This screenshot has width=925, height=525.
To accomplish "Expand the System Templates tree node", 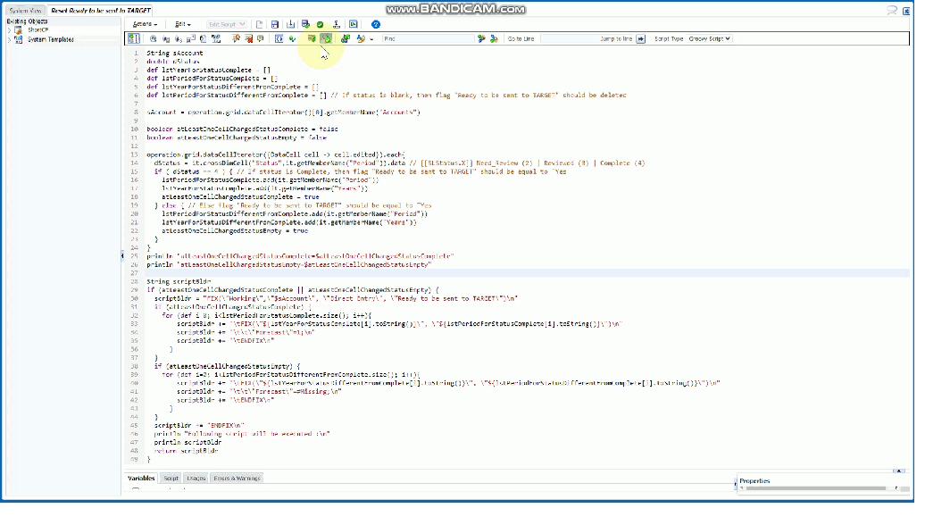I will [9, 39].
